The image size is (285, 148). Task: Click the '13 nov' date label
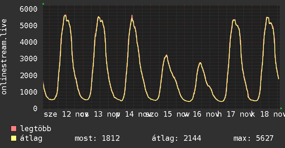107,114
